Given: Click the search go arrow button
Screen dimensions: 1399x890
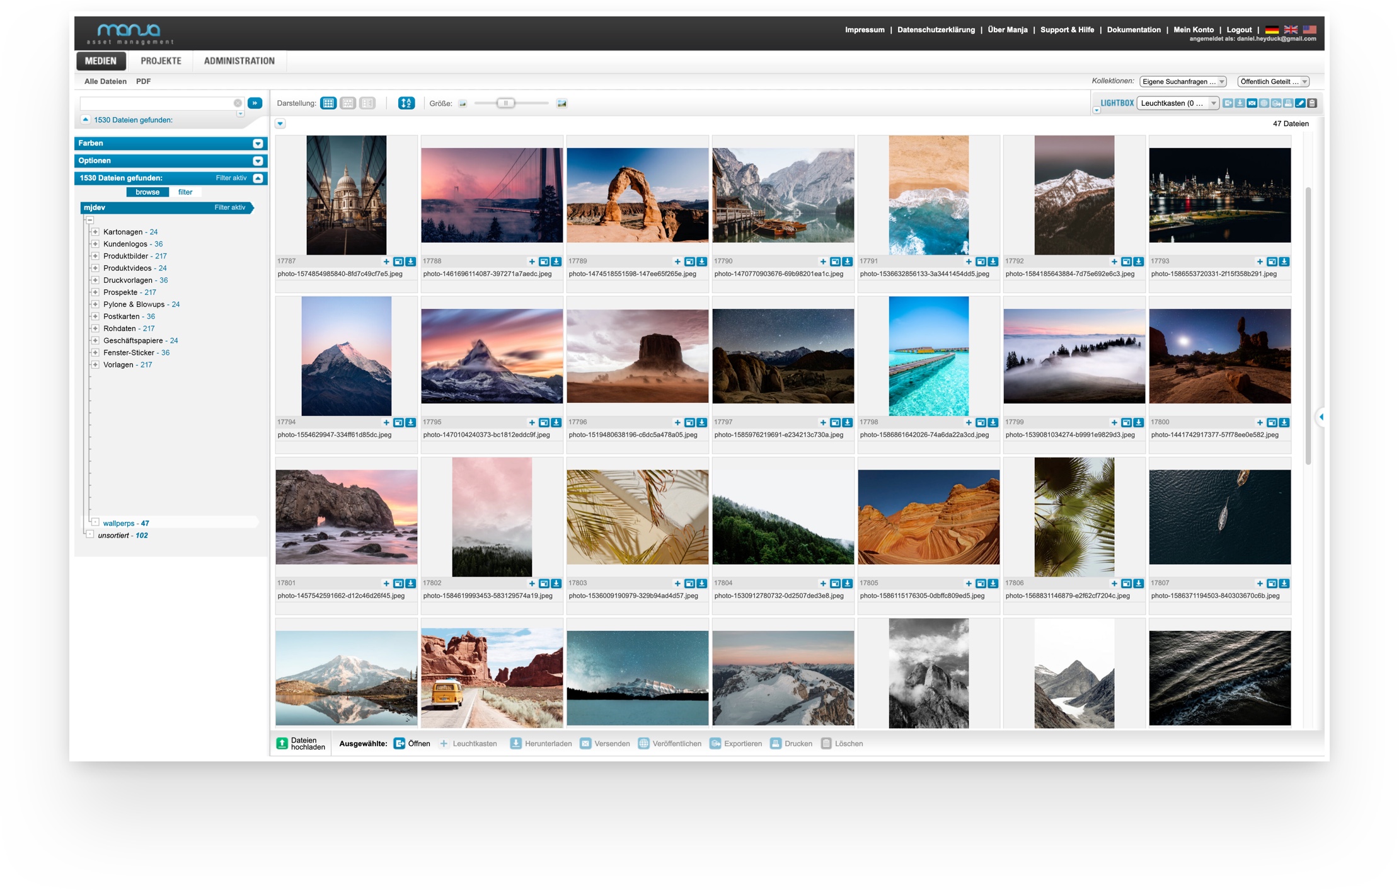Looking at the screenshot, I should pos(255,103).
